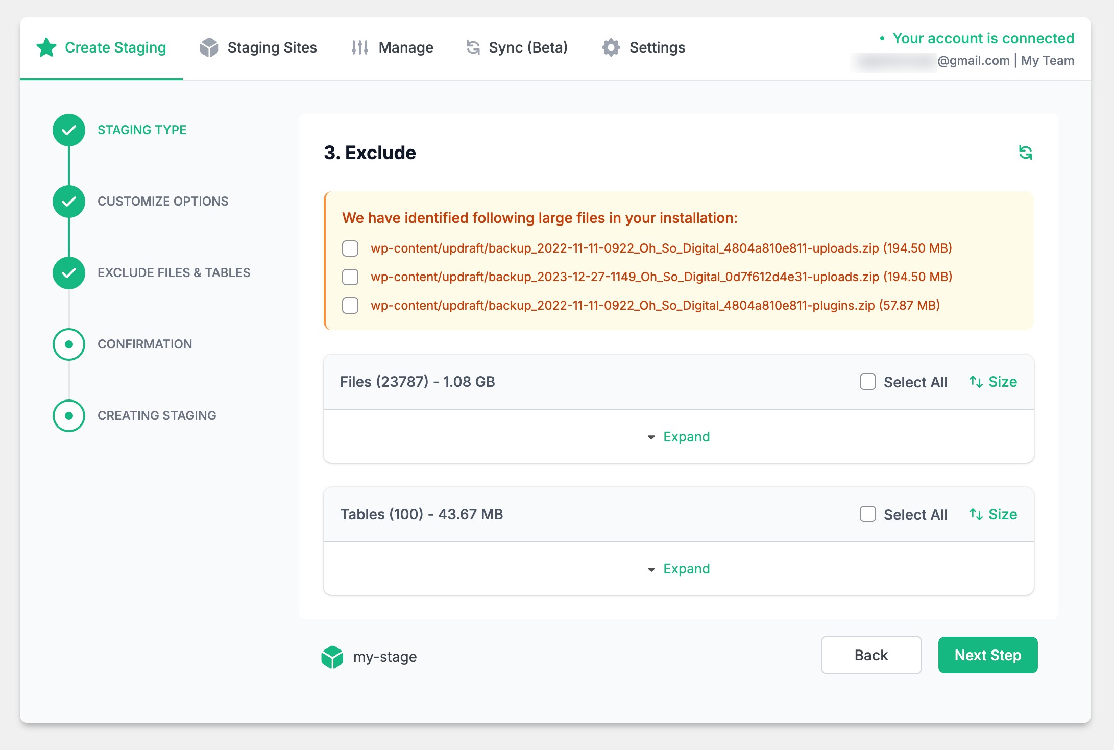Switch to the Sync (Beta) tab
1114x750 pixels.
click(517, 47)
